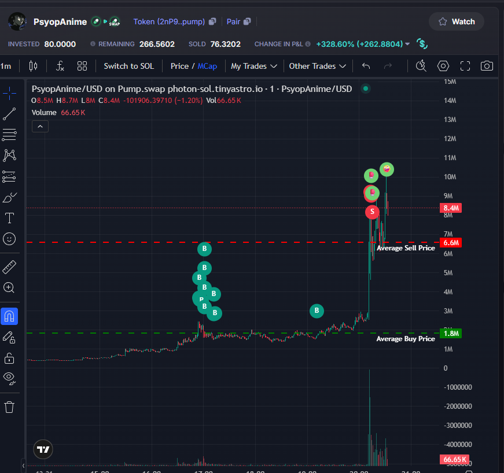Undo the last chart action
The width and height of the screenshot is (504, 473).
coord(366,66)
